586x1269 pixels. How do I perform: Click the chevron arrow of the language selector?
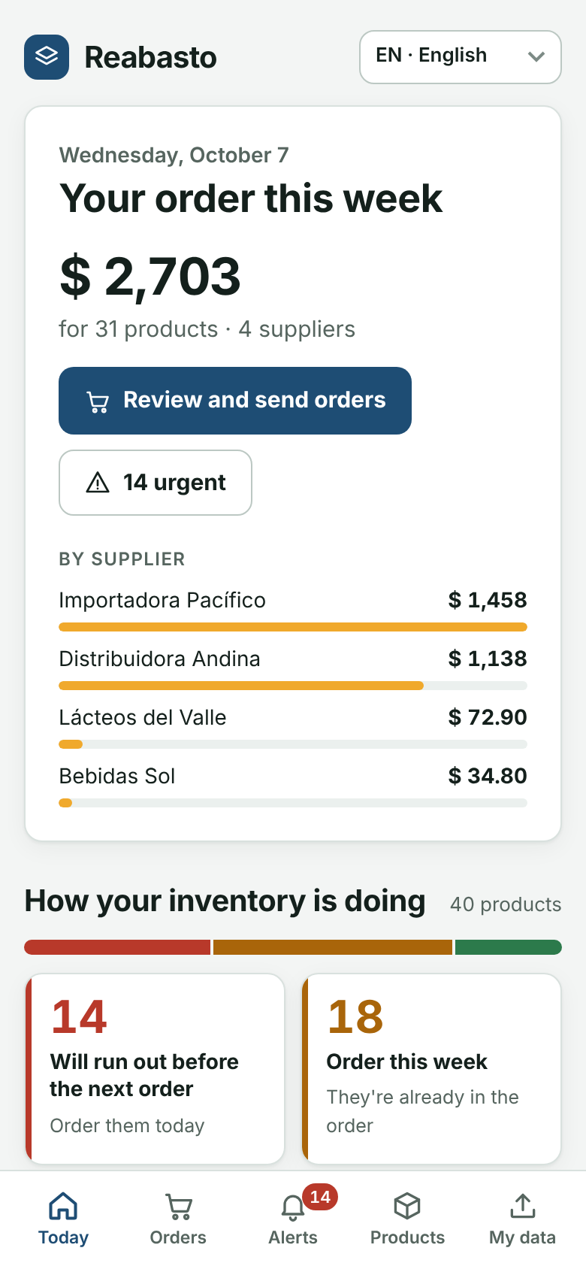click(x=536, y=56)
